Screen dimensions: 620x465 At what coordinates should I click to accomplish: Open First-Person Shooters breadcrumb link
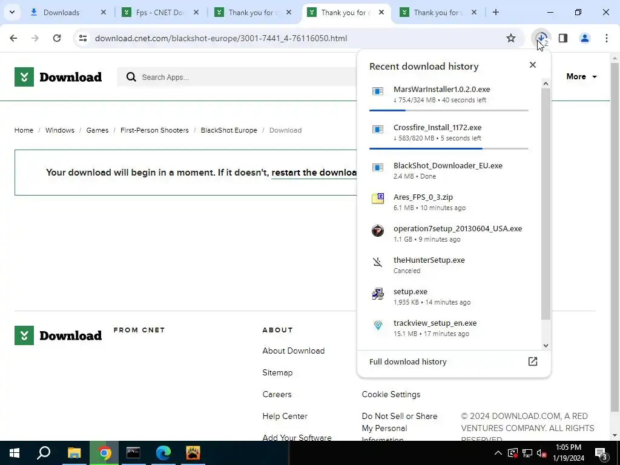[x=154, y=130]
